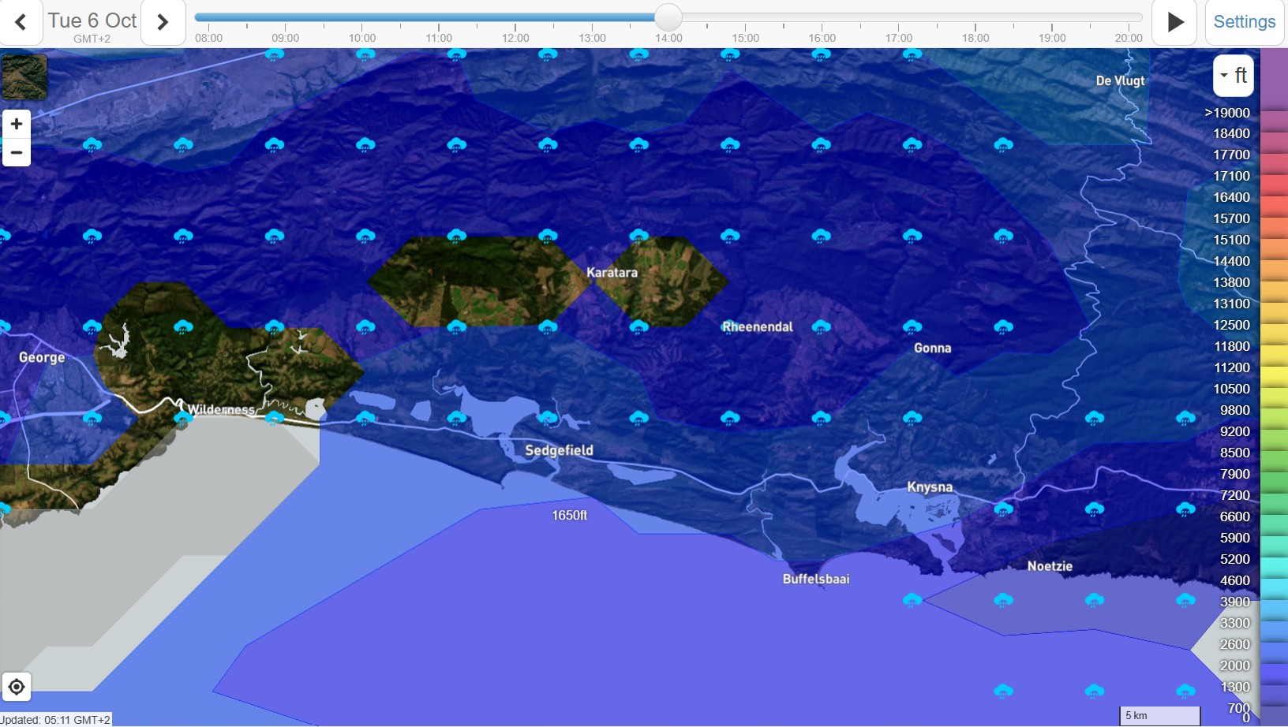Jump timeline to 20:00
Image resolution: width=1288 pixels, height=727 pixels.
[1129, 37]
